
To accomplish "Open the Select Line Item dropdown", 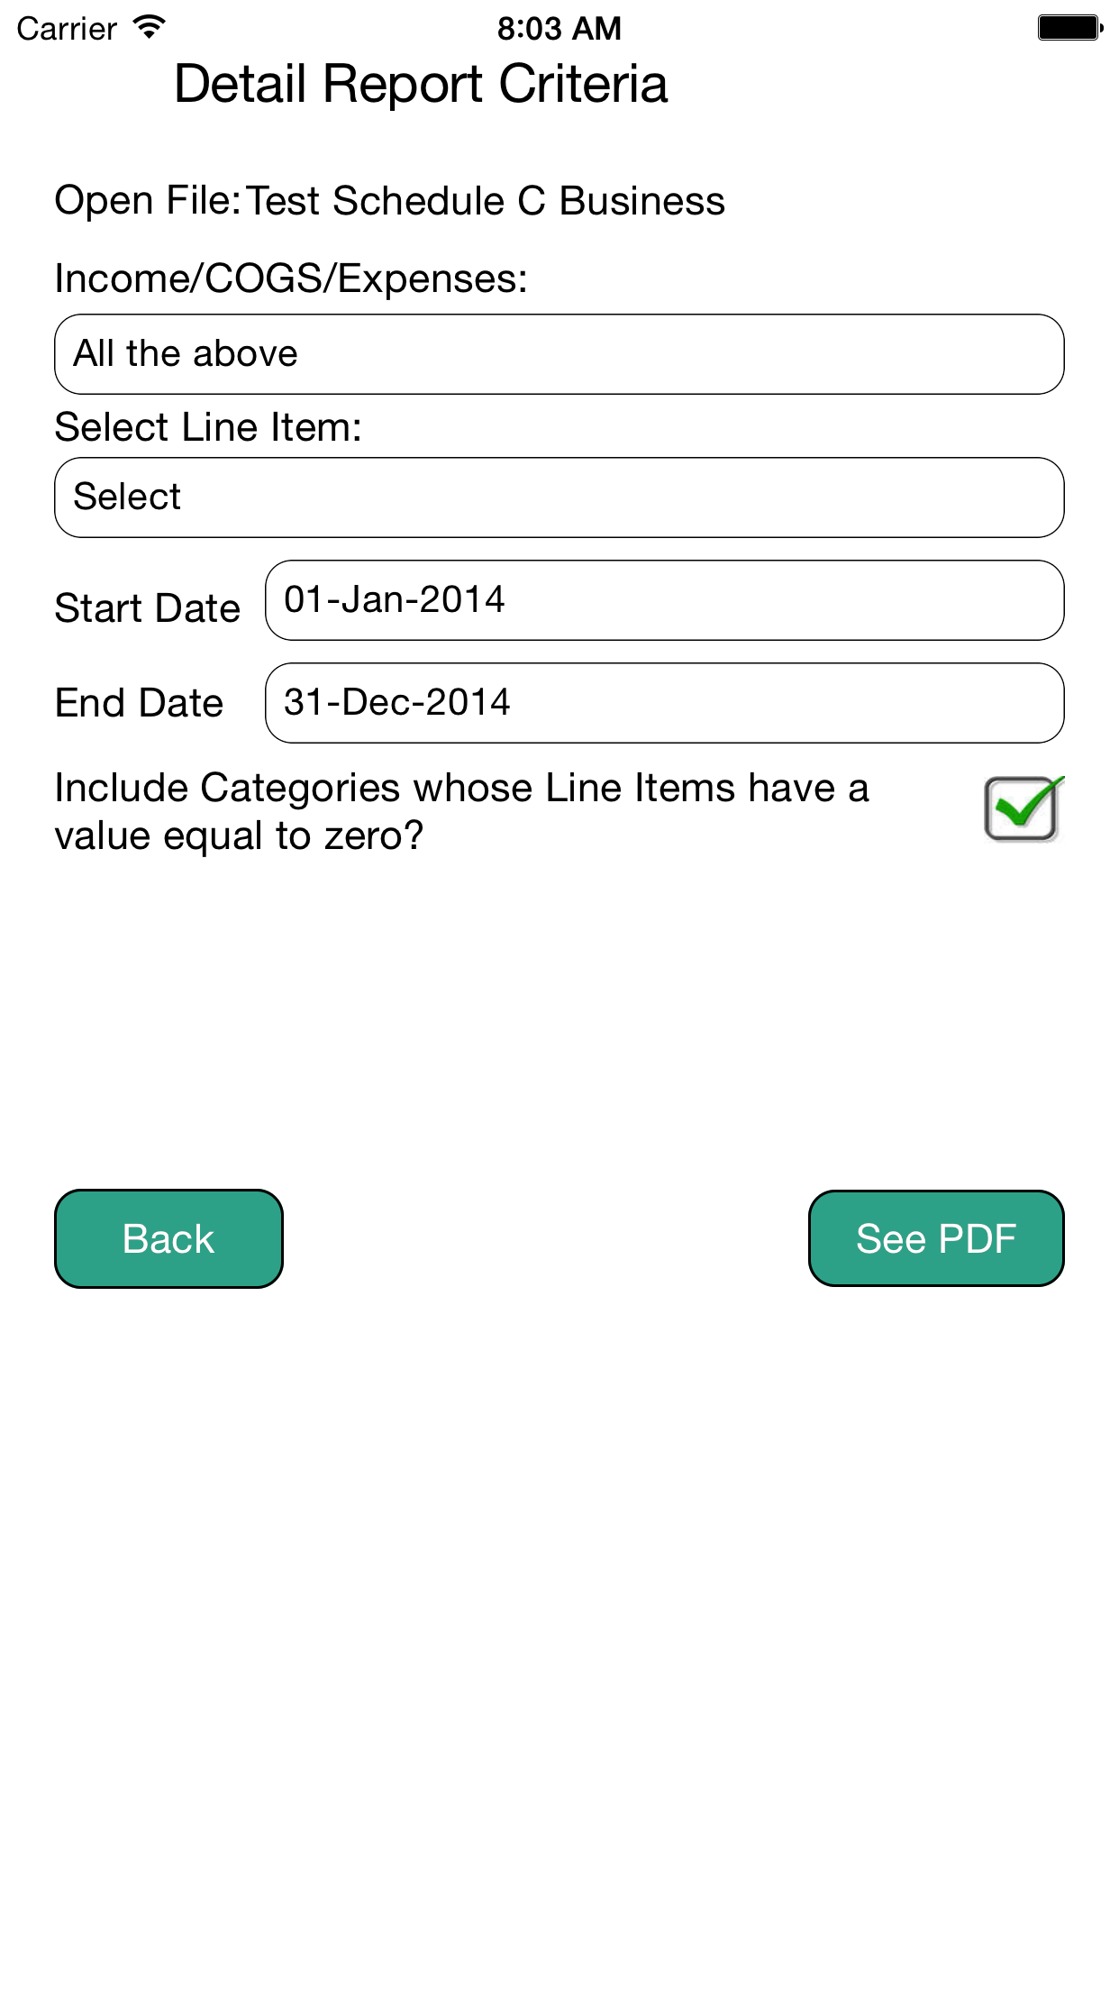I will 559,497.
